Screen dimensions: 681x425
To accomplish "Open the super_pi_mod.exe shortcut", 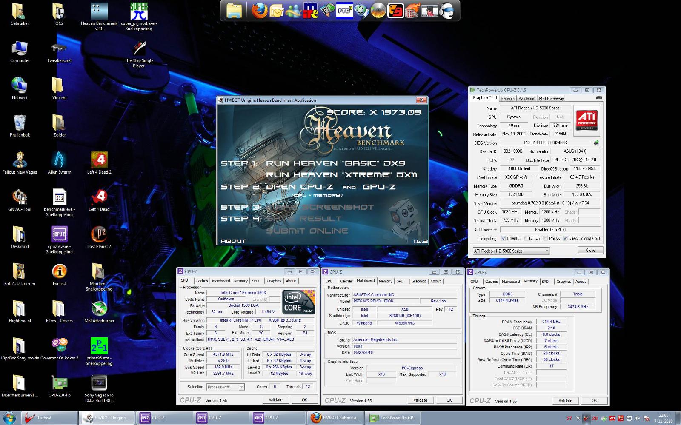I will pyautogui.click(x=139, y=16).
